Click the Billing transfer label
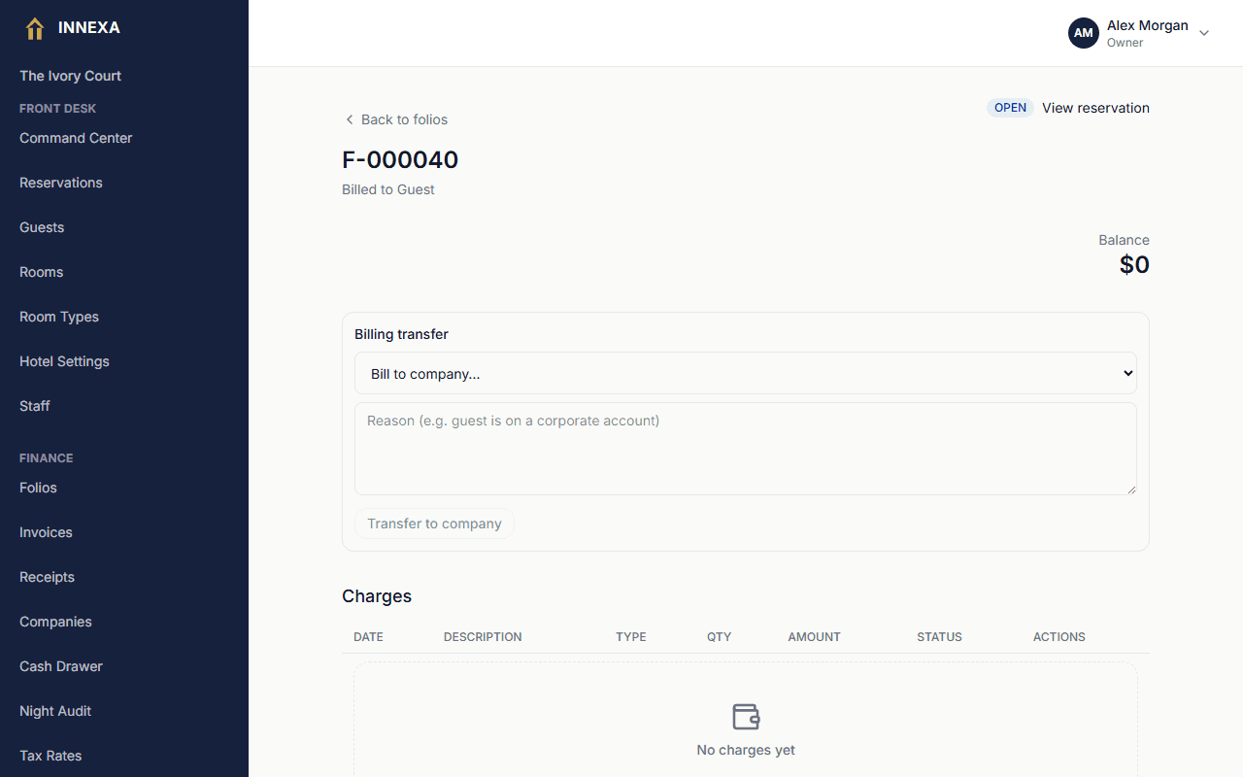The width and height of the screenshot is (1243, 777). click(x=401, y=334)
